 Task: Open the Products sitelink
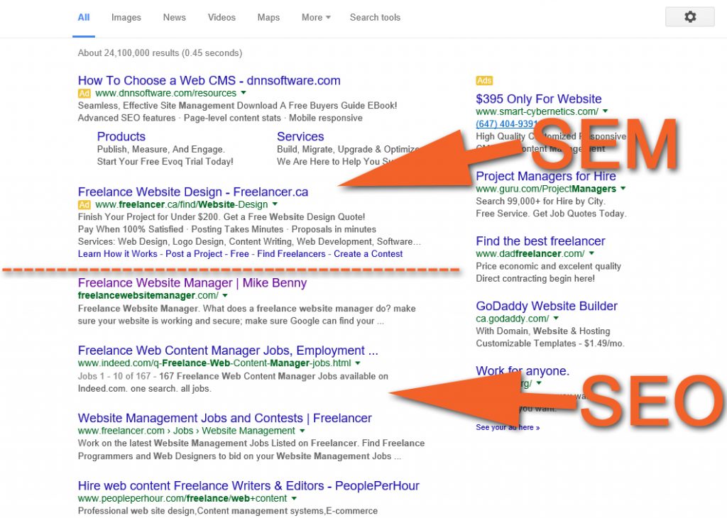[121, 137]
